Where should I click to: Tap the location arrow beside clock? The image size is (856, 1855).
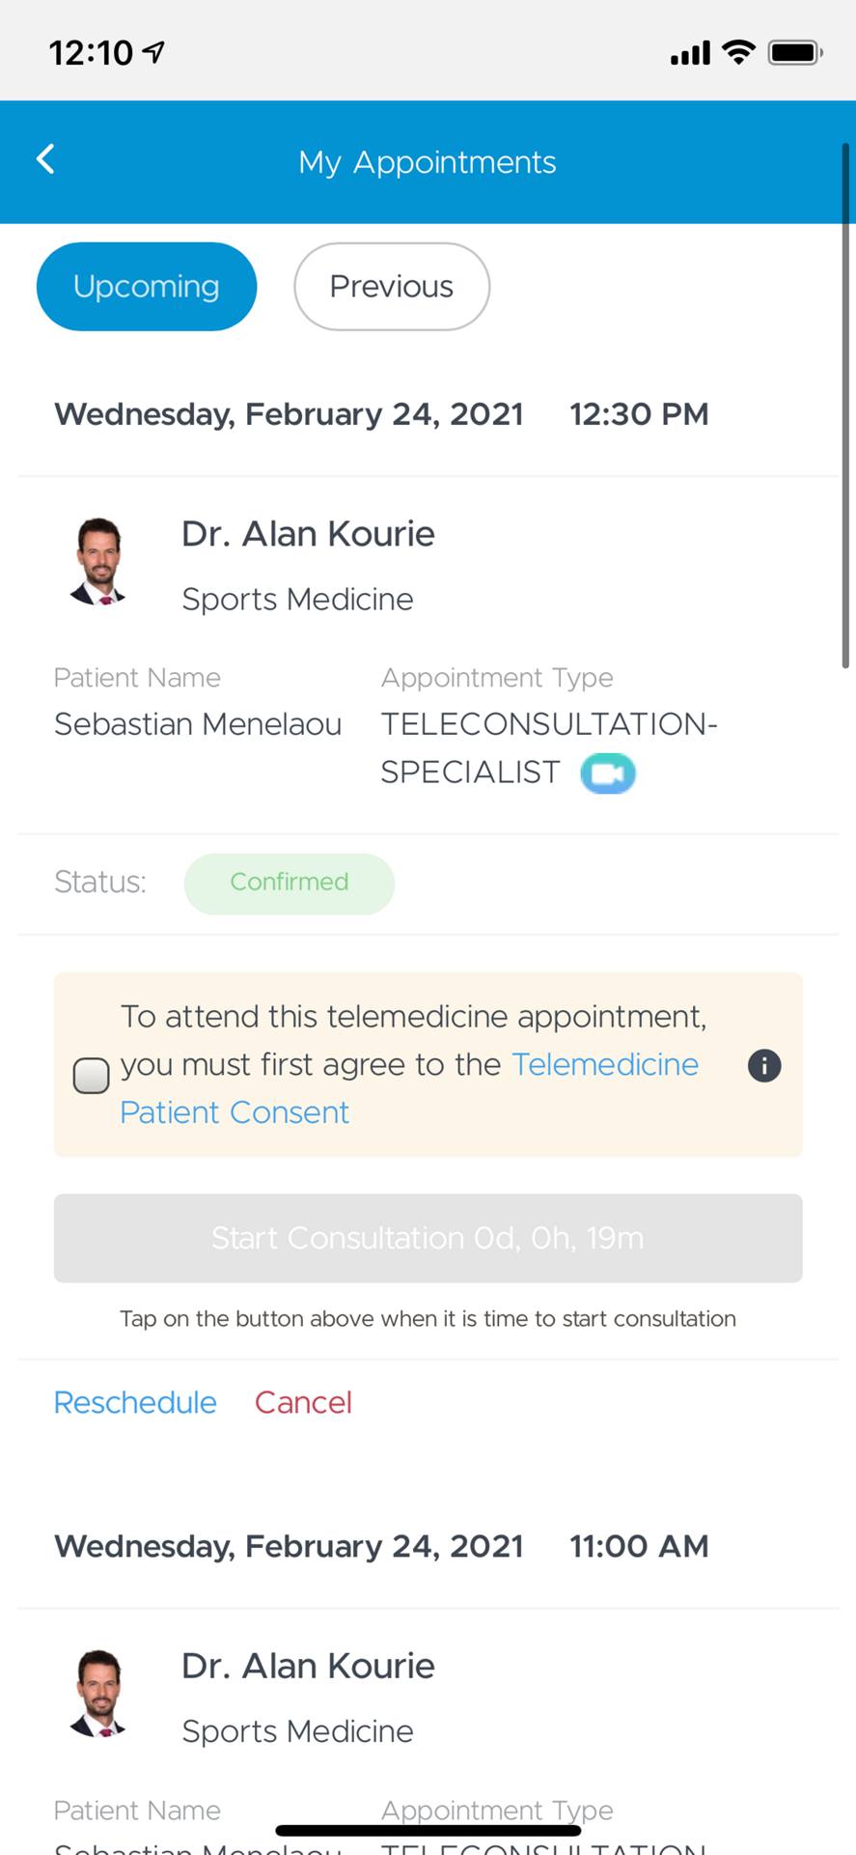tap(154, 51)
